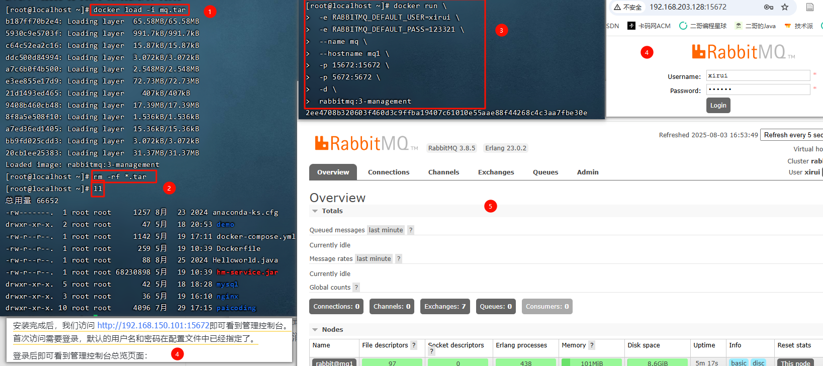Click the Queues: 0 count button

[x=496, y=306]
